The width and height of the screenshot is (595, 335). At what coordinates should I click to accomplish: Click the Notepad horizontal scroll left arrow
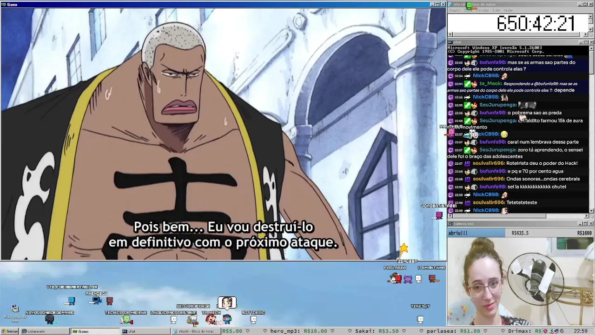tap(450, 34)
